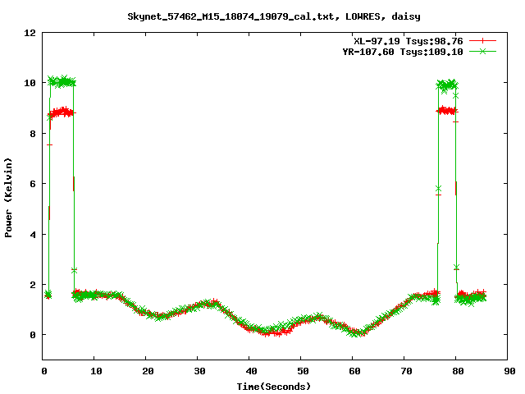Click the y-axis tick label 4
Viewport: 525px width, 394px height.
pyautogui.click(x=33, y=234)
